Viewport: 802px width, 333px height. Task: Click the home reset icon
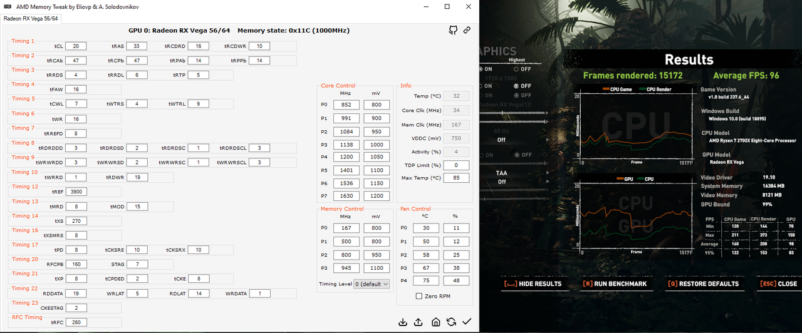(435, 322)
